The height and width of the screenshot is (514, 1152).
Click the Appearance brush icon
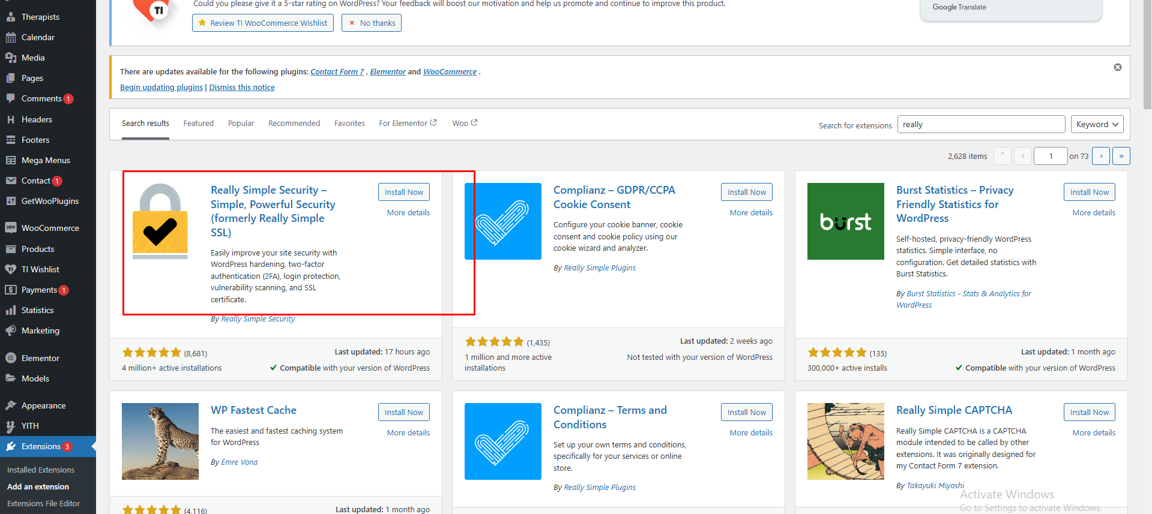[11, 405]
